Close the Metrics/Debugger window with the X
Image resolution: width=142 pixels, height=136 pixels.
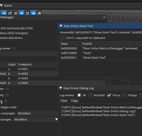point(104,17)
